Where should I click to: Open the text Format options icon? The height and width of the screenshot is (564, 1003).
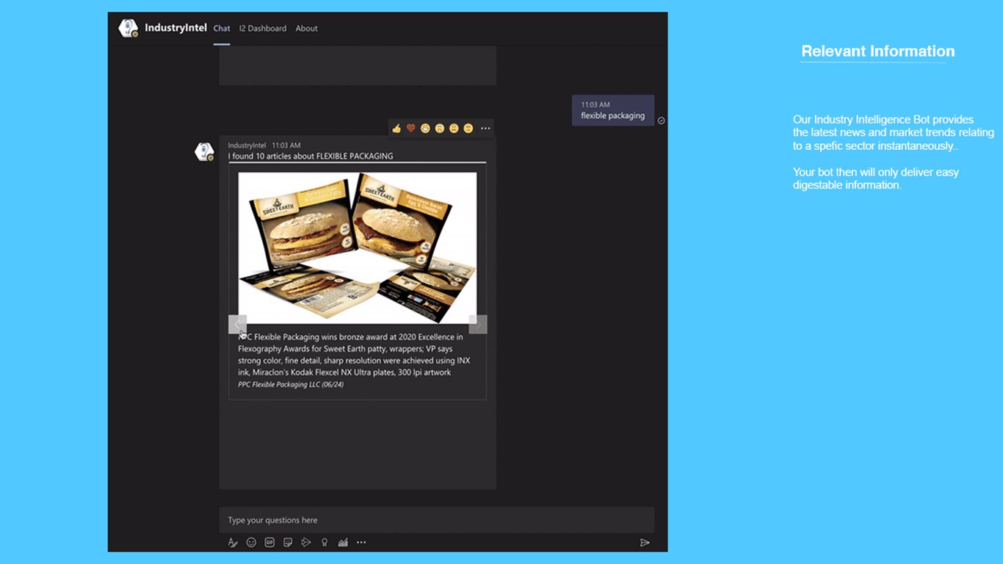tap(233, 543)
